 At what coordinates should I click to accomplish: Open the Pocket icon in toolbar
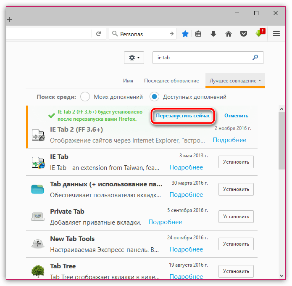[x=243, y=34]
